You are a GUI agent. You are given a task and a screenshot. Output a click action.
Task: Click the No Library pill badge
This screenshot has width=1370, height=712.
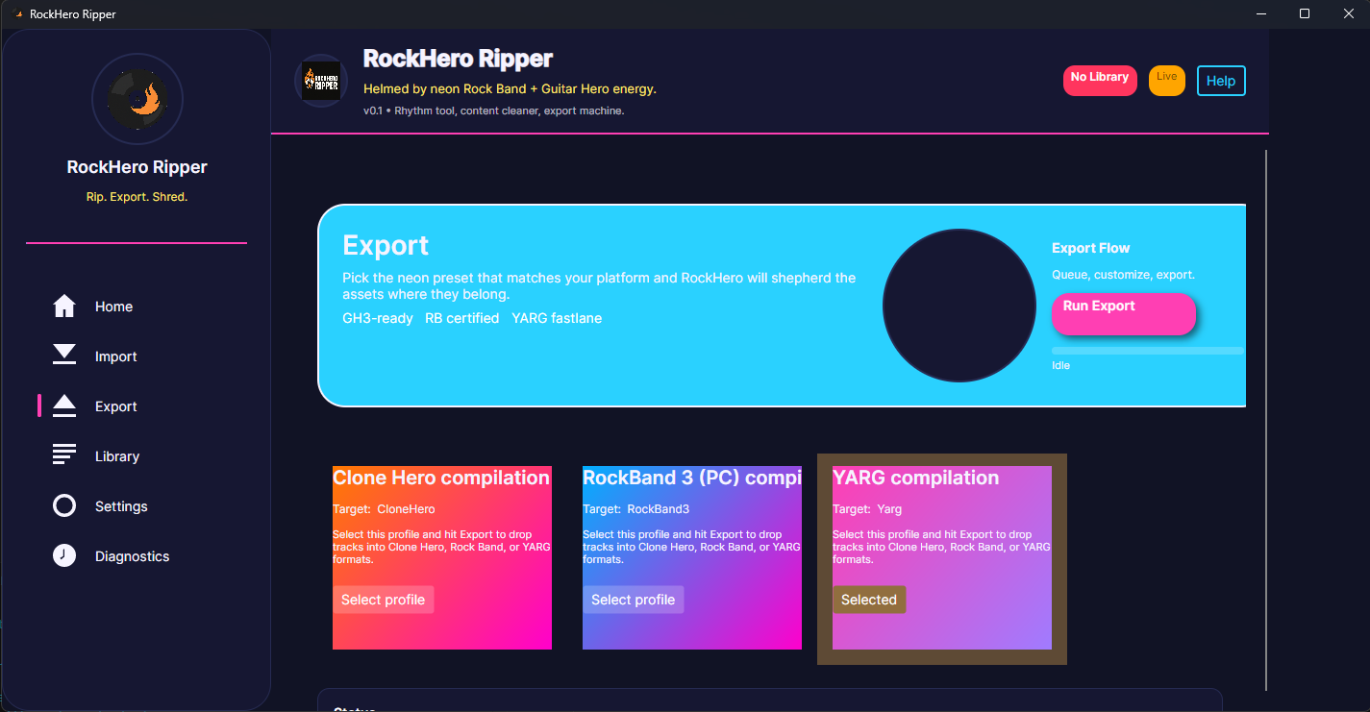(x=1100, y=80)
